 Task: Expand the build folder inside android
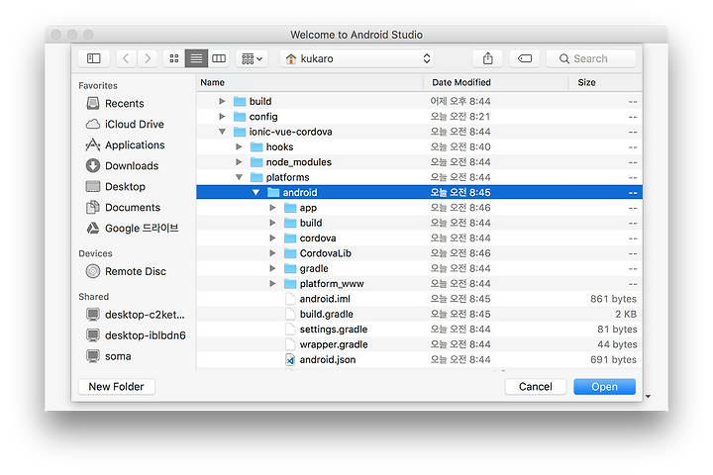pos(272,223)
